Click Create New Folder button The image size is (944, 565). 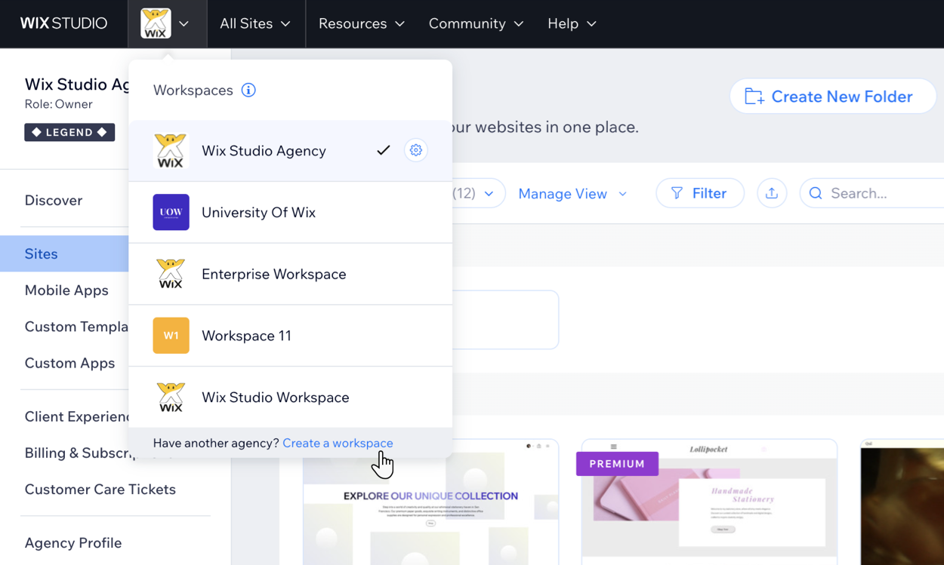click(x=832, y=97)
